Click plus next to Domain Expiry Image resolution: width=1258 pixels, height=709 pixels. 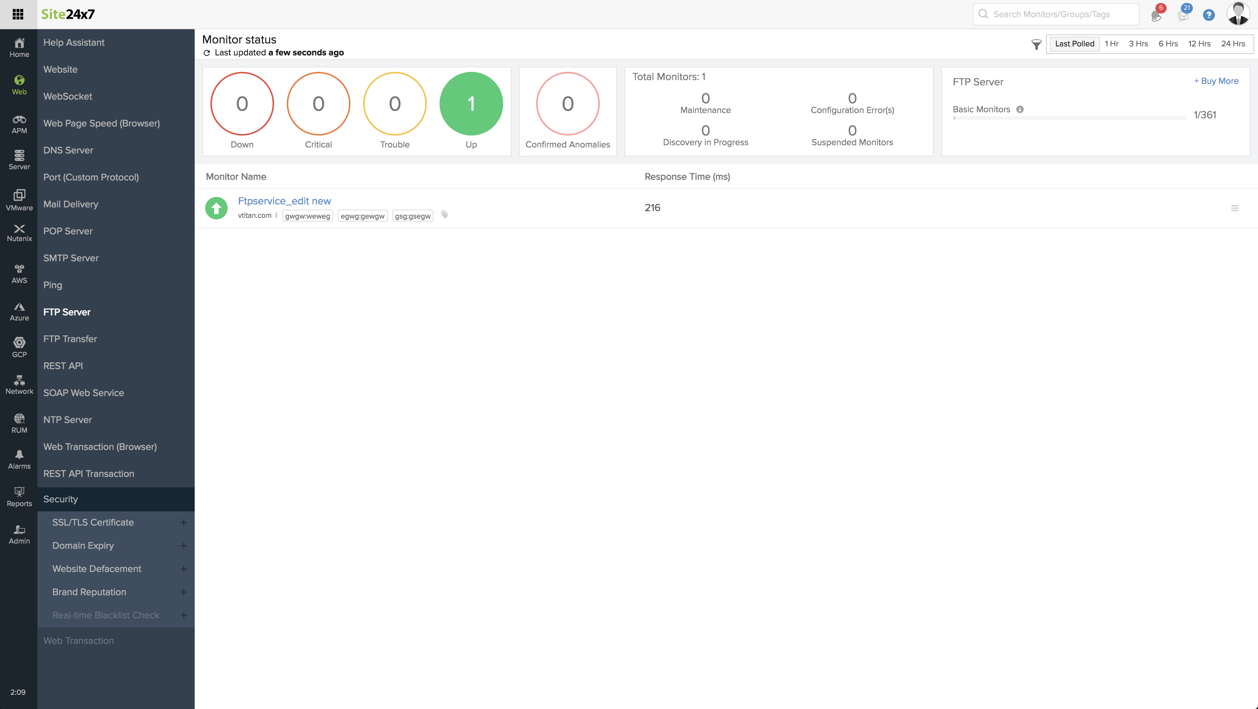point(183,545)
